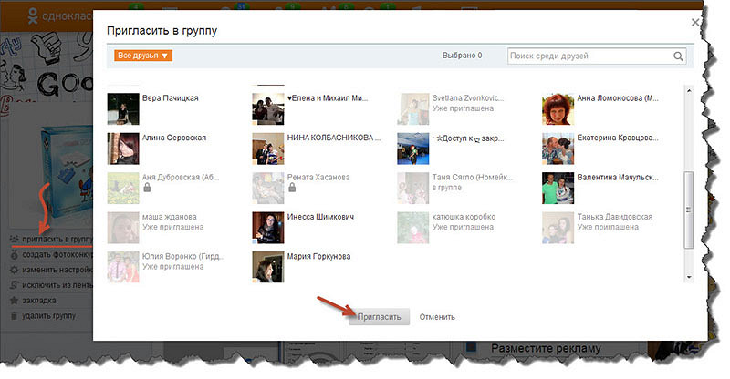The image size is (730, 379).
Task: Click 'Разместите рекламу' in background page
Action: click(546, 348)
